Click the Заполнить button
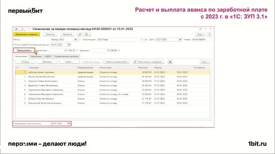 pos(24,50)
